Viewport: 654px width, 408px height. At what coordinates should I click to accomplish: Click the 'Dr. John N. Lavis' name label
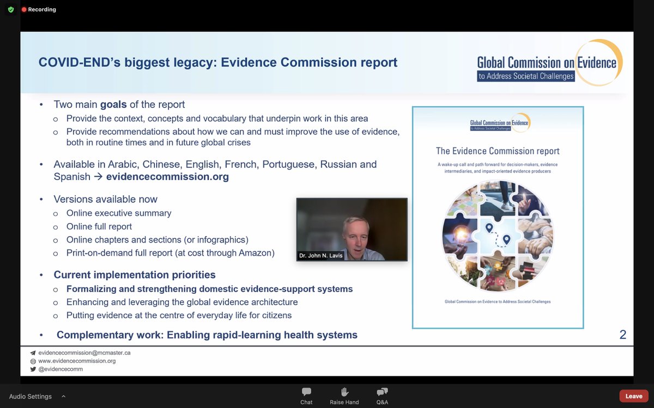pyautogui.click(x=321, y=256)
